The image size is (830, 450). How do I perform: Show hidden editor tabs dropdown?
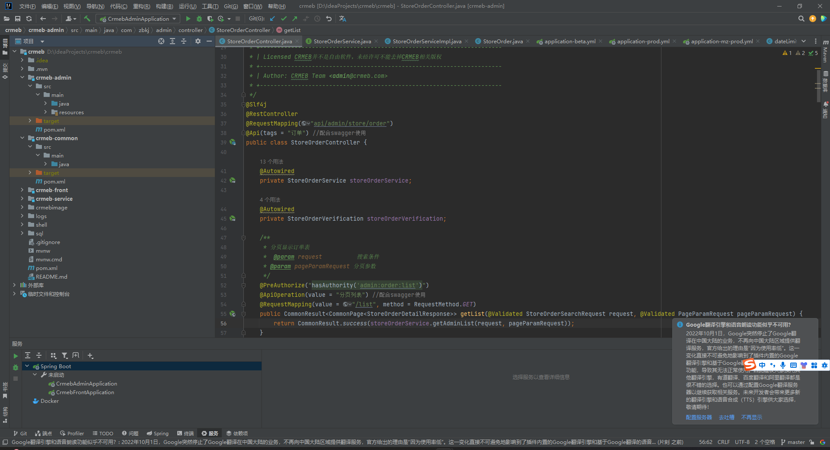[804, 41]
